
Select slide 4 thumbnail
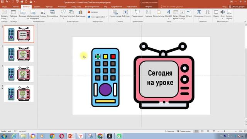coord(19,93)
